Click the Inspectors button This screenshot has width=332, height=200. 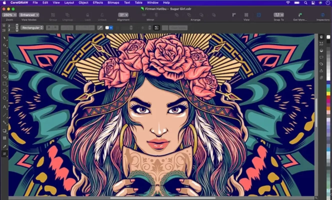click(323, 17)
